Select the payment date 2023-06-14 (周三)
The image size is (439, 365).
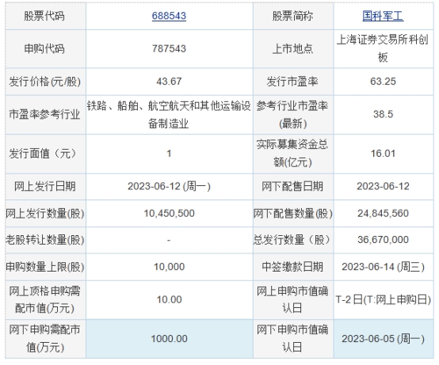383,267
